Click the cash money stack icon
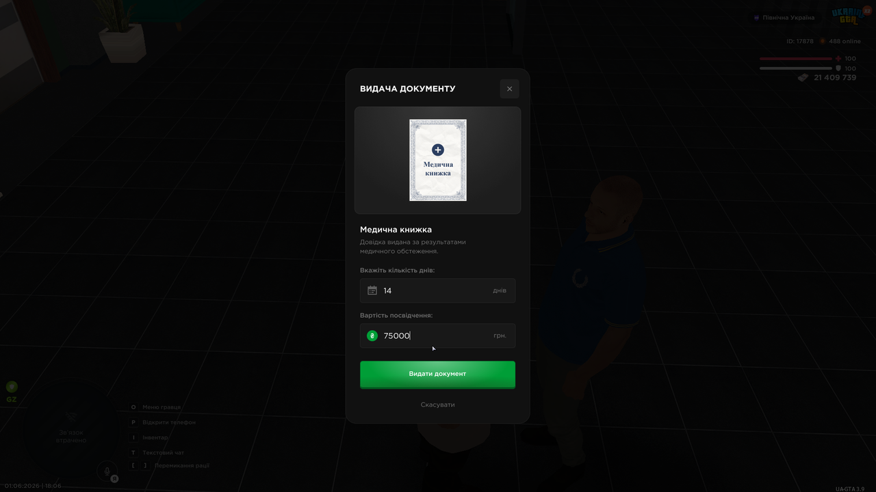This screenshot has height=492, width=876. 803,78
